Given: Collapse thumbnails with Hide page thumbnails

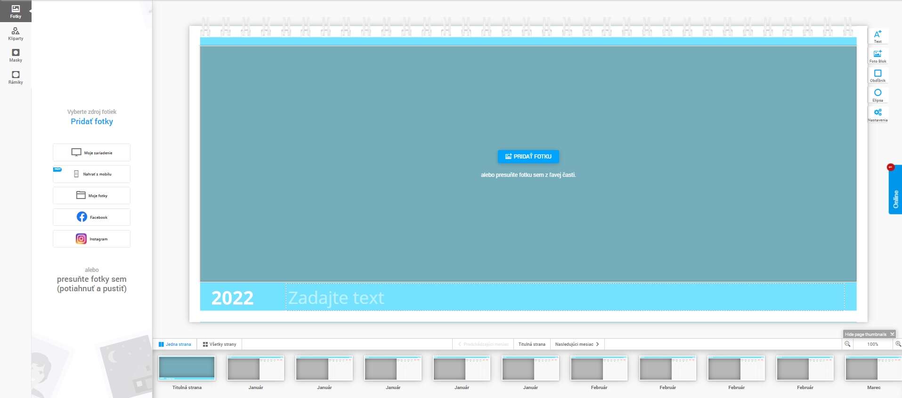Looking at the screenshot, I should pyautogui.click(x=869, y=334).
